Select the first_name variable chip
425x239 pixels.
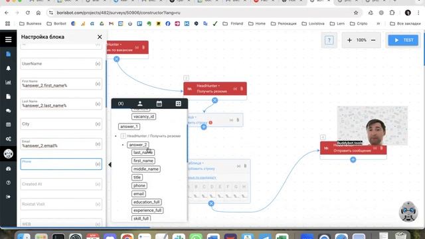pyautogui.click(x=143, y=161)
